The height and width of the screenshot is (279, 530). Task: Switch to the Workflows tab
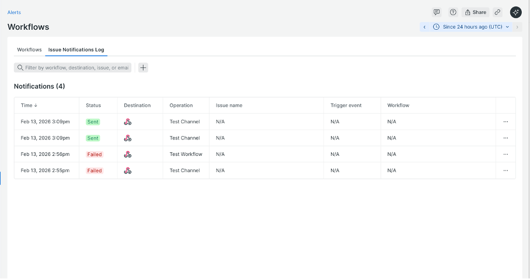pyautogui.click(x=29, y=50)
